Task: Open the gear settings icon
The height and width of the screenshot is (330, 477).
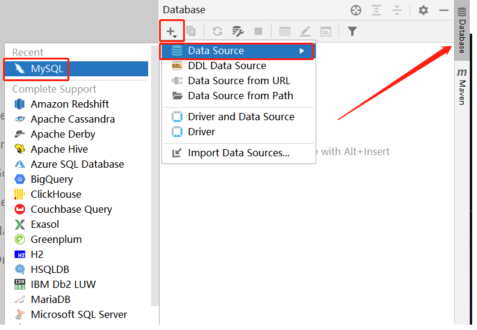Action: pyautogui.click(x=423, y=10)
